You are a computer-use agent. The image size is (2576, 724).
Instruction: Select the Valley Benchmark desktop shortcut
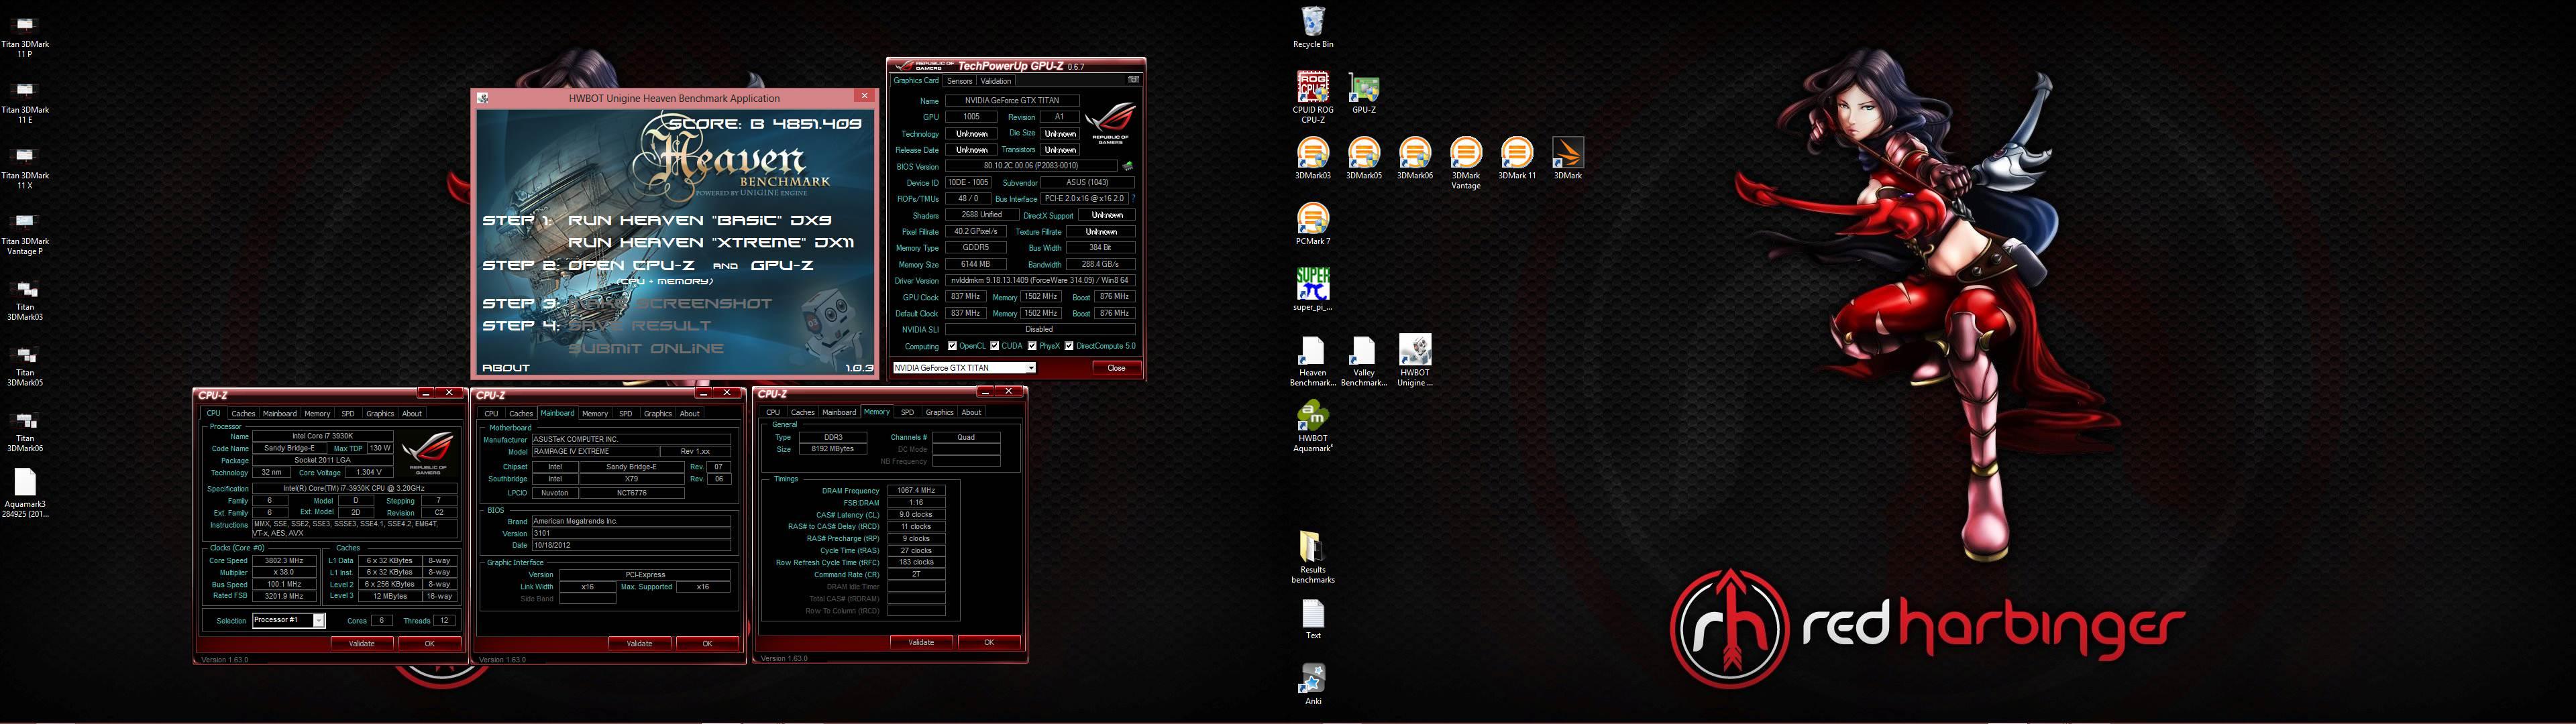(1363, 361)
